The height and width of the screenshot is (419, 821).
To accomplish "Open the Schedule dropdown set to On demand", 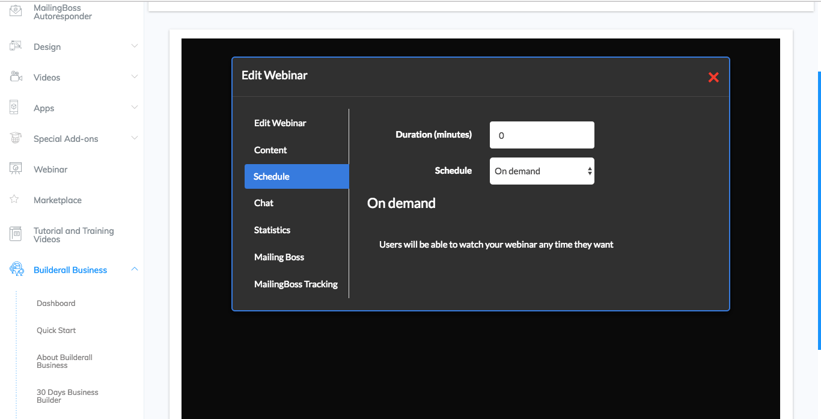I will pyautogui.click(x=542, y=171).
